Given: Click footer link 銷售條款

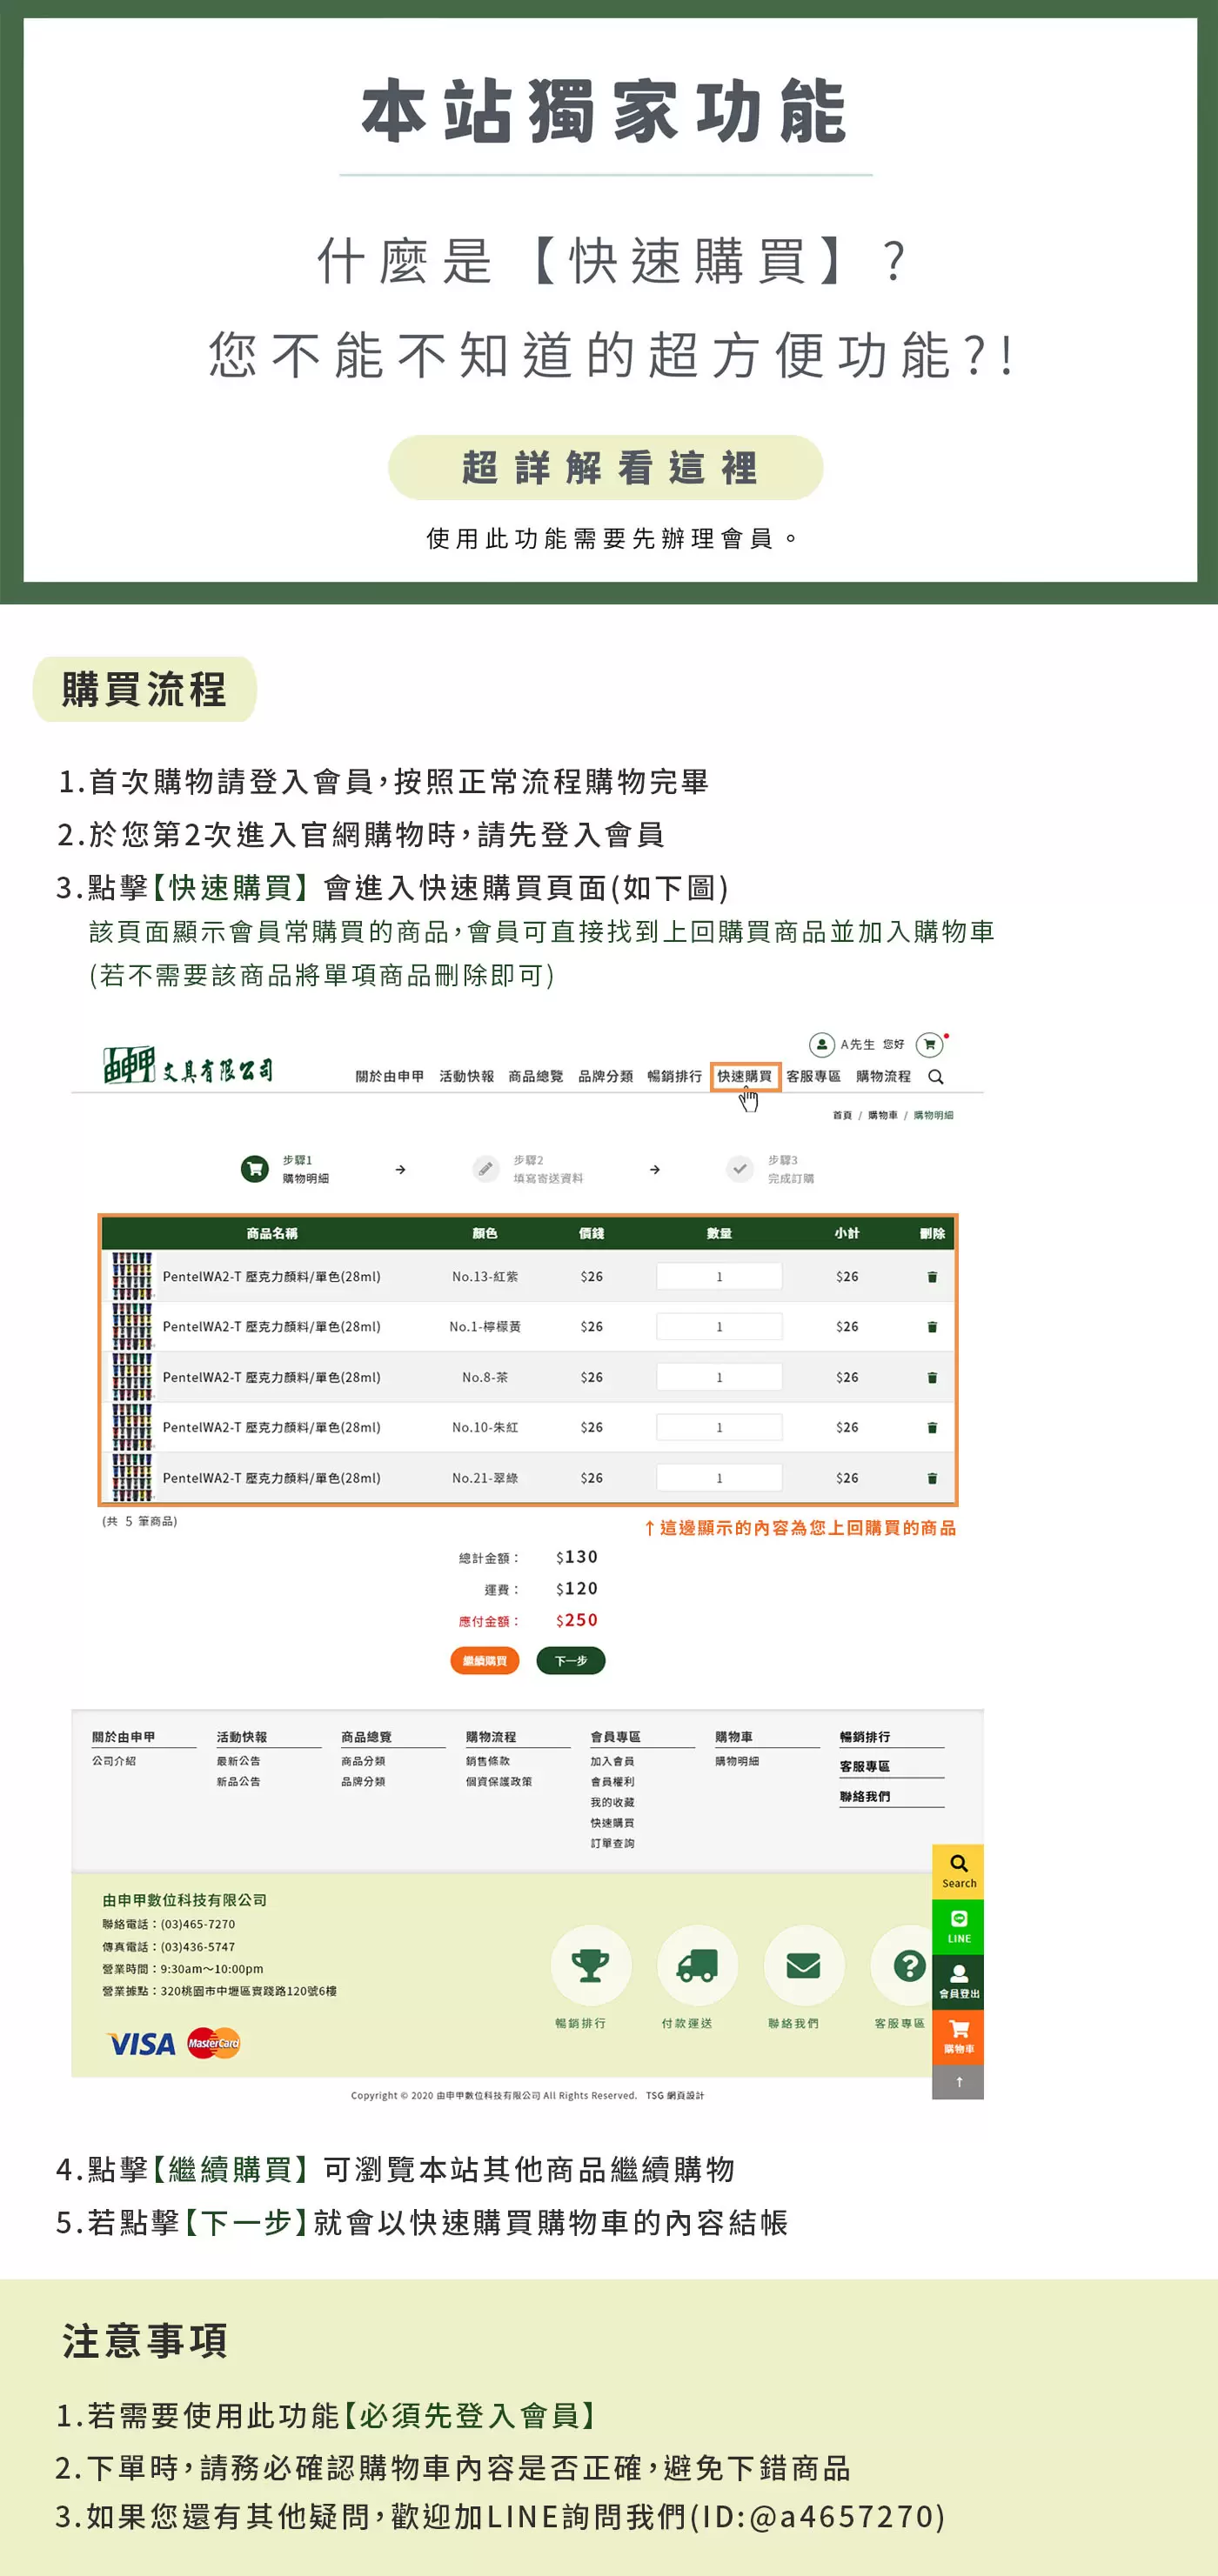Looking at the screenshot, I should click(x=488, y=1762).
